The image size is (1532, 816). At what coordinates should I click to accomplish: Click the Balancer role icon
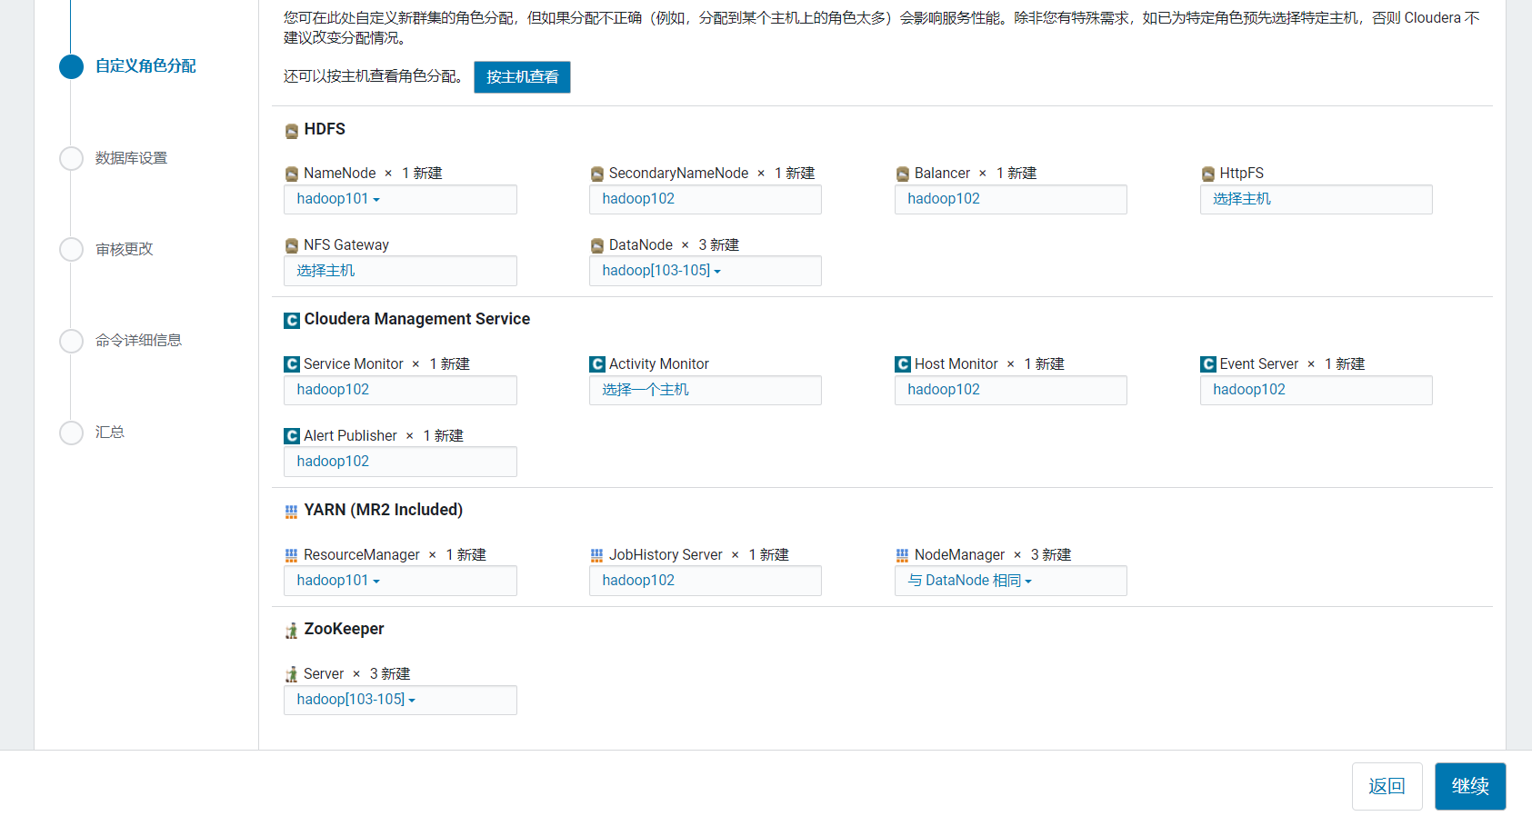point(903,174)
